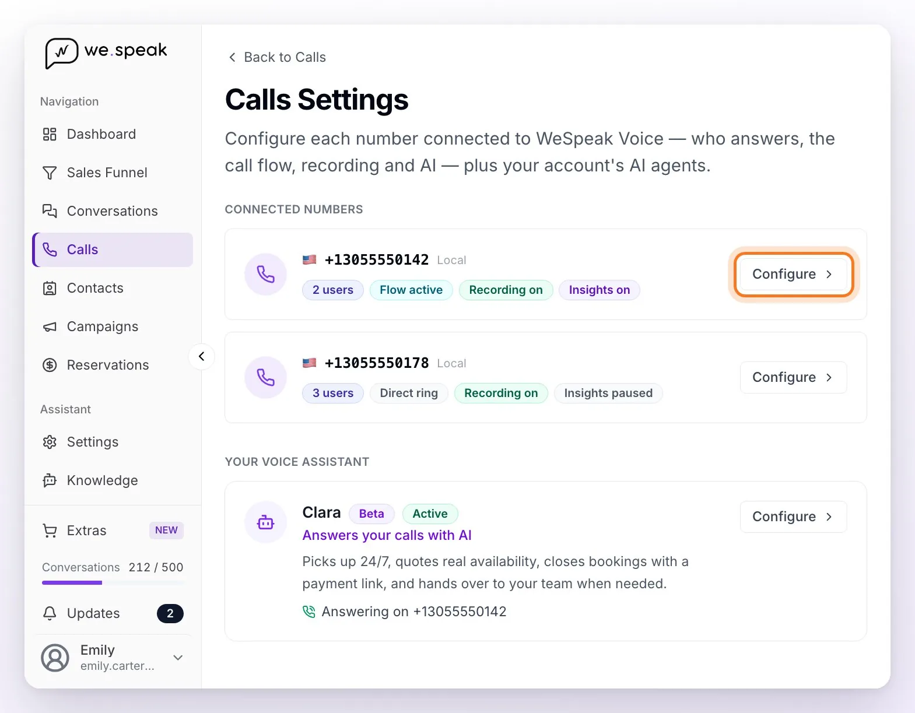Click the Contacts address book icon
This screenshot has width=915, height=713.
tap(50, 288)
